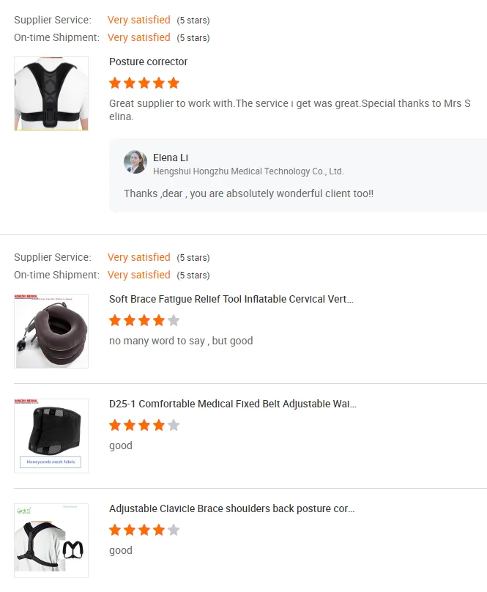Click Hengshui Hongzhu Medical Technology company name
487x592 pixels.
(248, 171)
